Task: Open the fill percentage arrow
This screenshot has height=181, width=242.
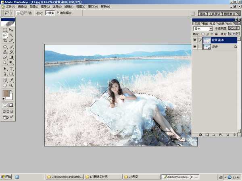Action: (238, 34)
